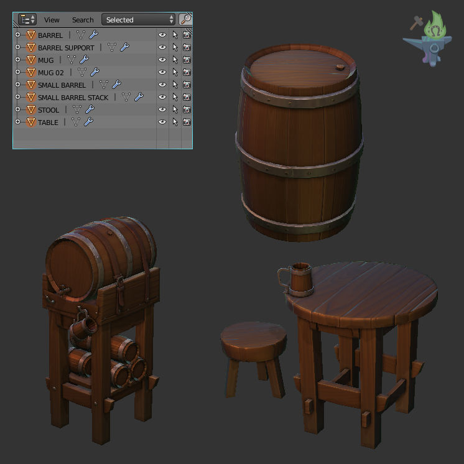The image size is (464, 464).
Task: Open the Selected display mode dropdown
Action: [138, 20]
